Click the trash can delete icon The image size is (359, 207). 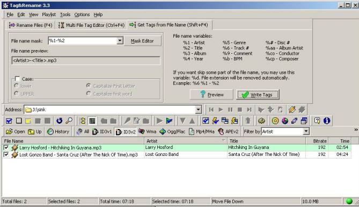(248, 121)
